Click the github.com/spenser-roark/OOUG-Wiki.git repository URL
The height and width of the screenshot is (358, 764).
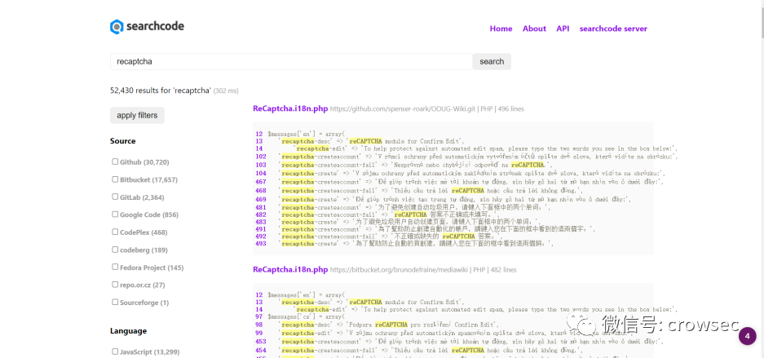(403, 109)
